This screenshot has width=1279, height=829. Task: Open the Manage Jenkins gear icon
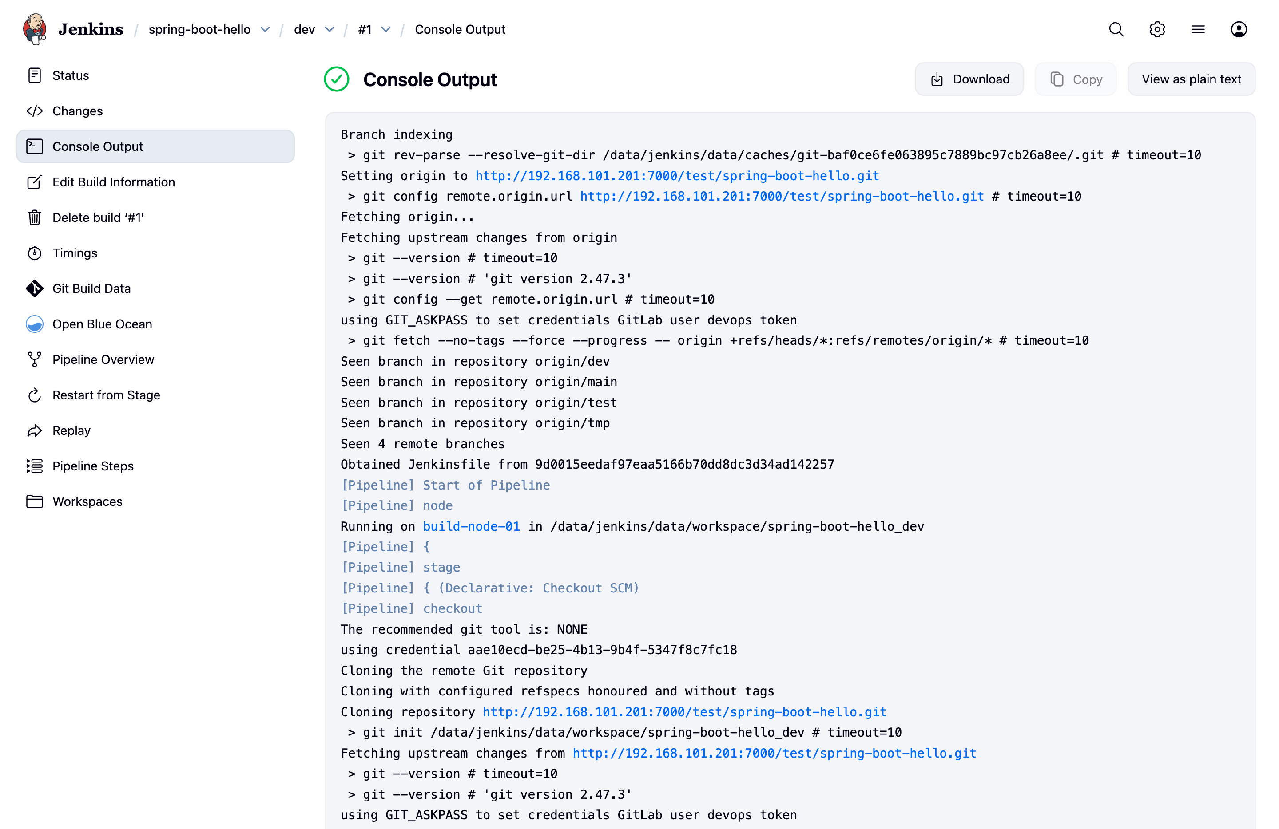(x=1157, y=29)
